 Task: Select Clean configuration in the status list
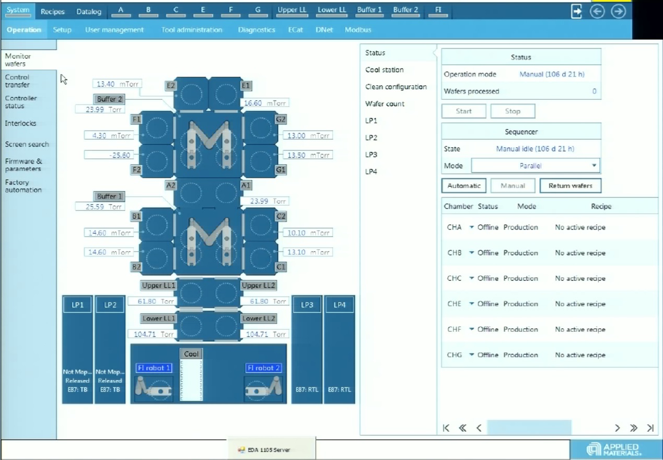click(x=396, y=87)
